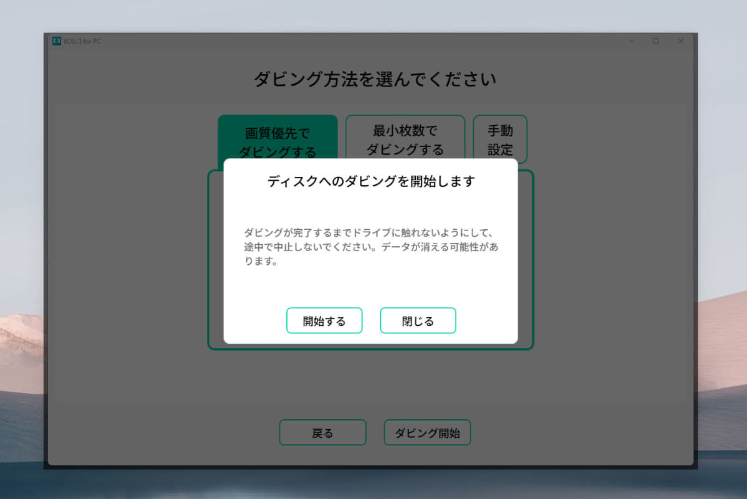Start dubbing via ダビング開始 button
747x499 pixels.
[427, 432]
